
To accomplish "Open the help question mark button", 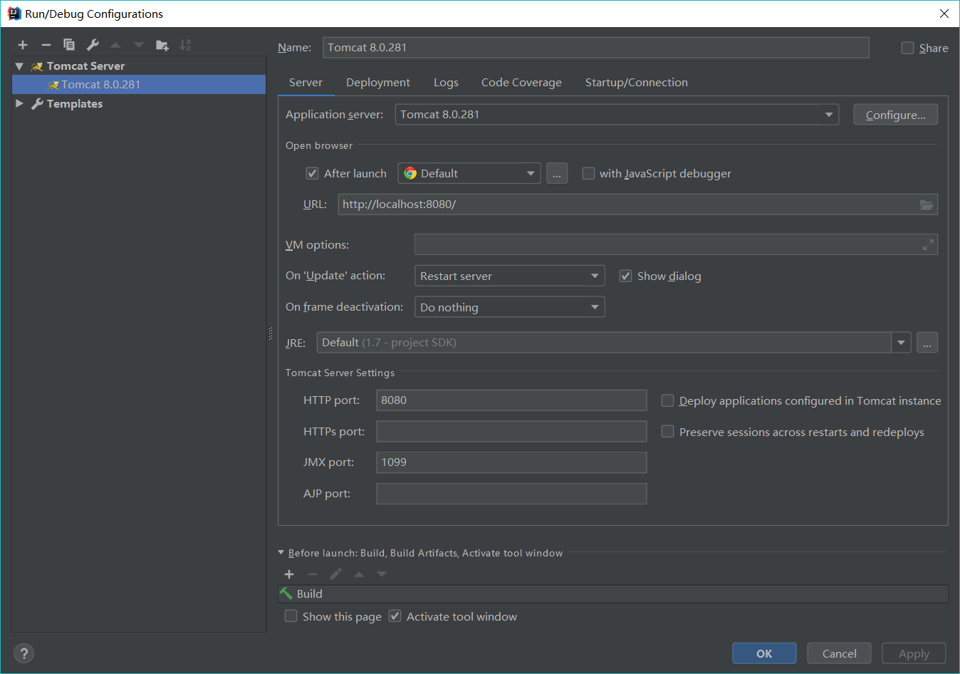I will (24, 653).
